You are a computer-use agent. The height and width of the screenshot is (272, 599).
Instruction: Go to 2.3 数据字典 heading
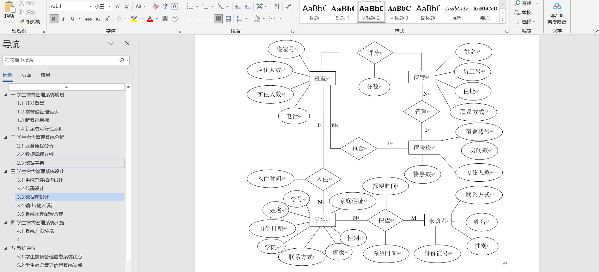(70, 163)
